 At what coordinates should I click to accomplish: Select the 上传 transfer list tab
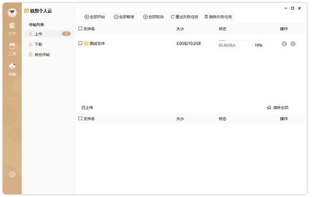click(x=39, y=34)
